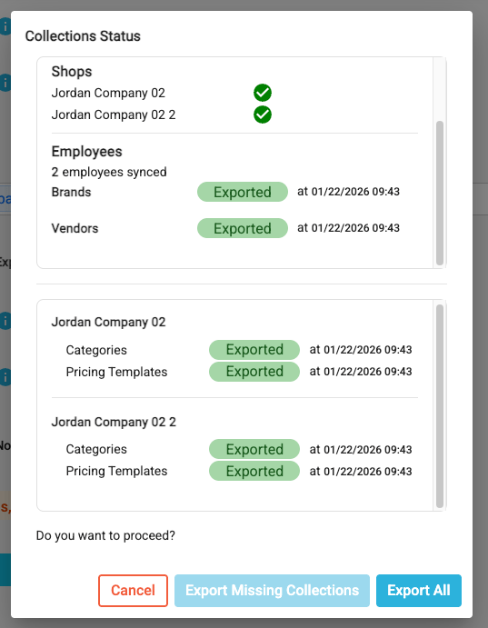Click the Export Missing Collections button

(272, 591)
